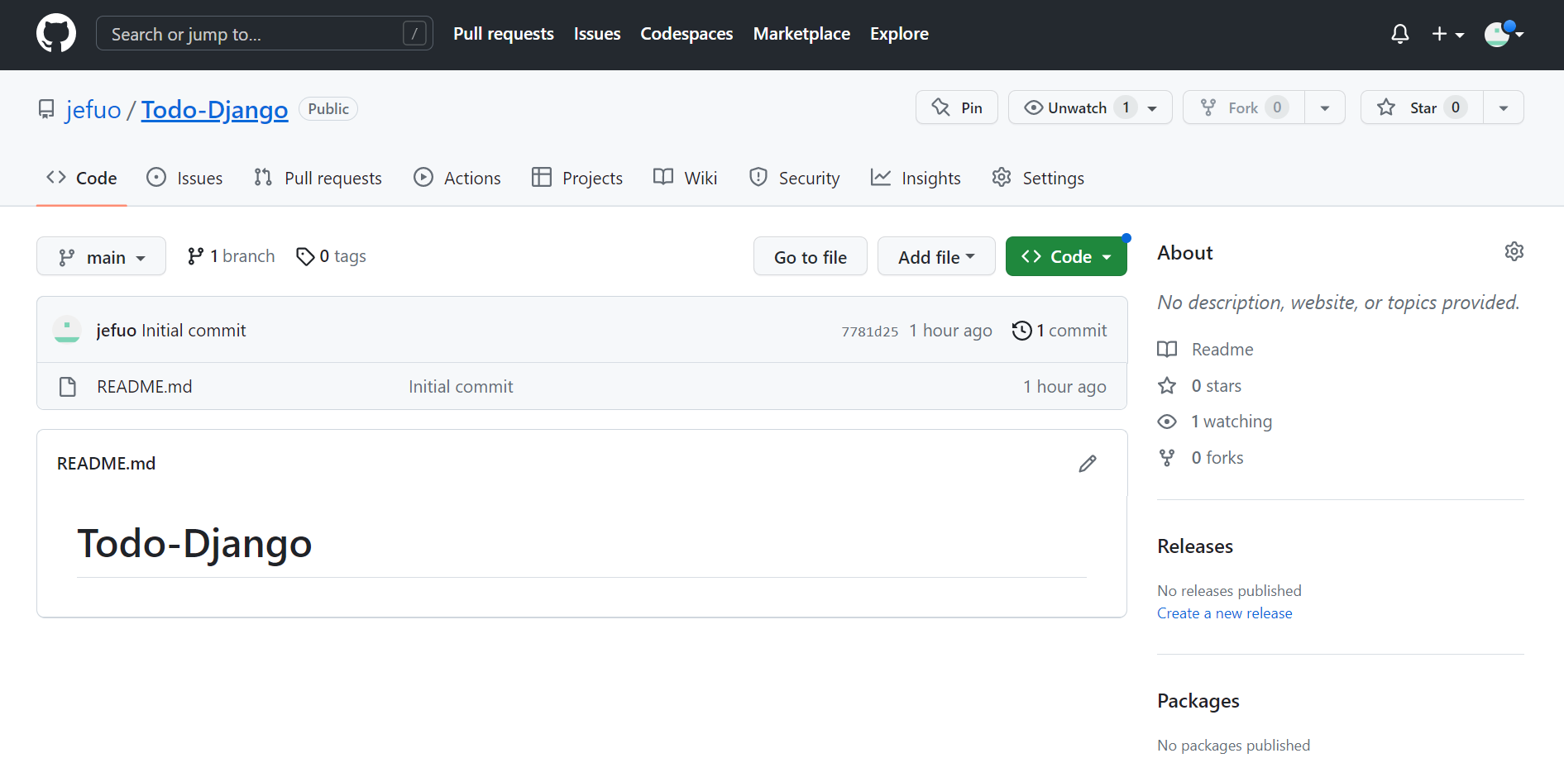Open Codespaces in top navigation
This screenshot has height=758, width=1564.
pos(686,34)
